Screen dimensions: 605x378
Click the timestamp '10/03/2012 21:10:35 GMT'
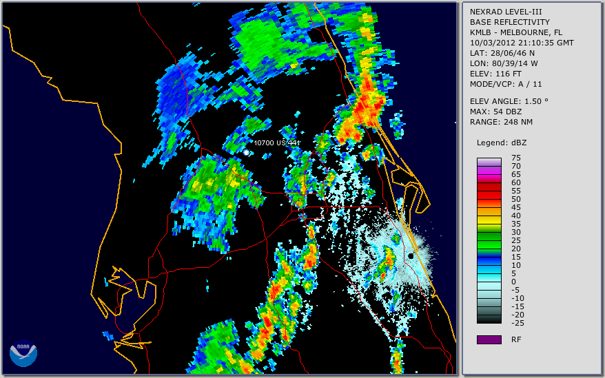(x=522, y=43)
